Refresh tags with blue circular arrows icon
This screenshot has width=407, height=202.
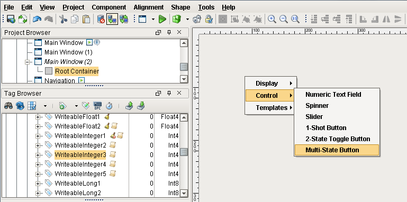[x=20, y=106]
